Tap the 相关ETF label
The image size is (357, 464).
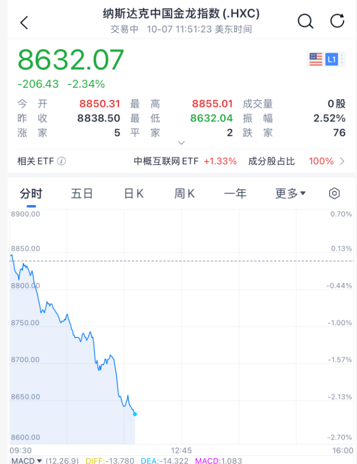pyautogui.click(x=36, y=161)
